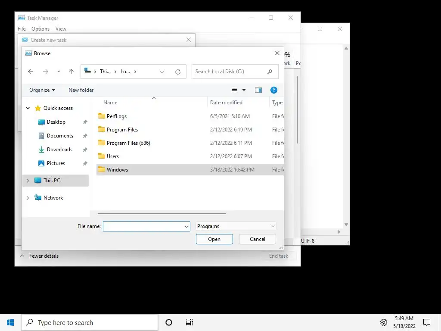441x331 pixels.
Task: Click the forward navigation arrow in Browse
Action: click(x=46, y=72)
